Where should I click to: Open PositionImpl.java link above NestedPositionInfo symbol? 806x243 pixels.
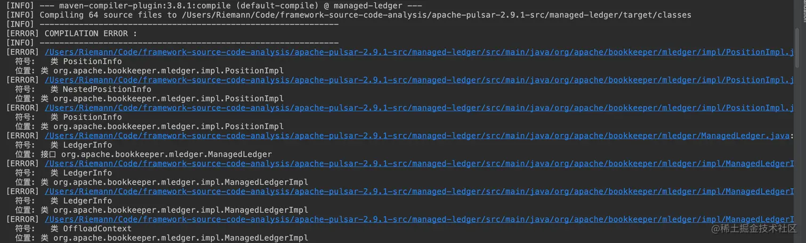420,80
